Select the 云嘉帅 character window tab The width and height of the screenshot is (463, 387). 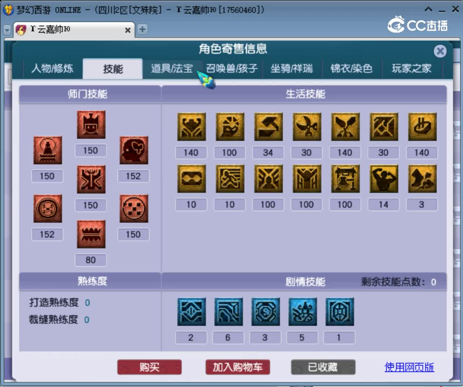click(x=74, y=30)
